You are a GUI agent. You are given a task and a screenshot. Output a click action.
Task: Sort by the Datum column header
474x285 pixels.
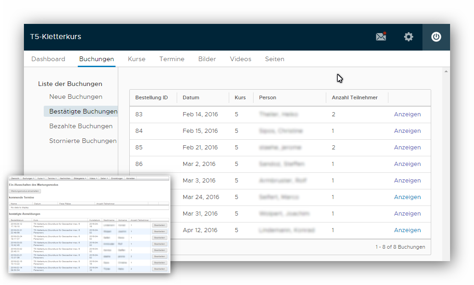(x=191, y=98)
